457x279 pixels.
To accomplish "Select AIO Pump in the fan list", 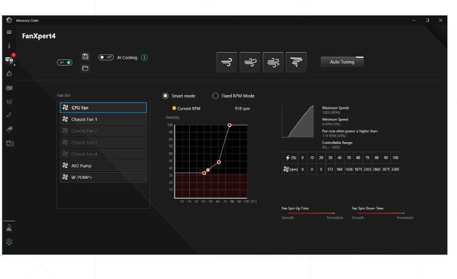I will pos(103,166).
